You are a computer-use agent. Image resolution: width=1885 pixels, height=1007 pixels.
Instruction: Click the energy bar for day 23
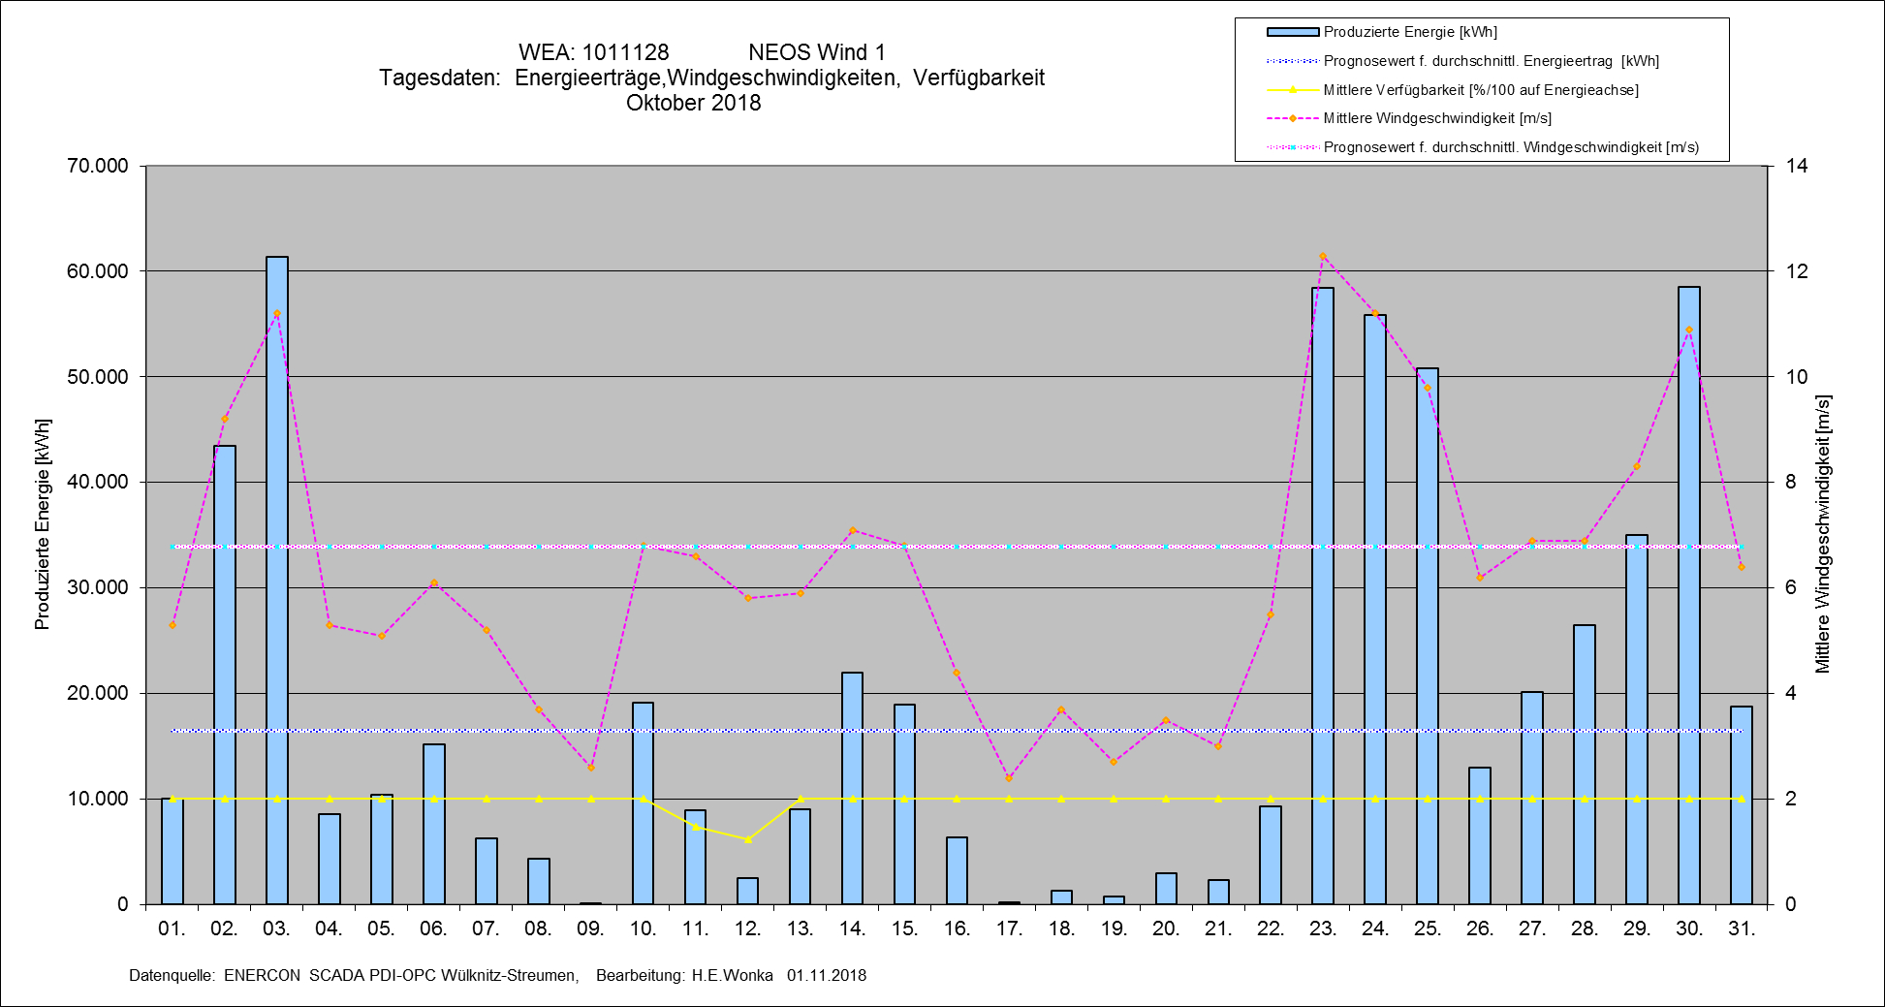tap(1323, 596)
